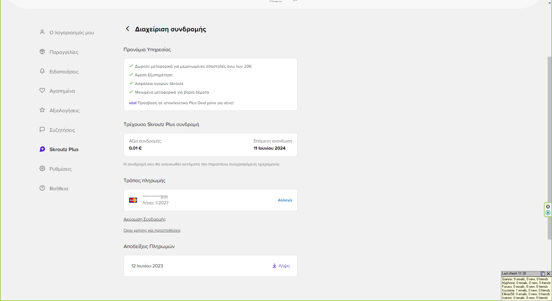Click the speech bubble icon for Συζητήσεις
This screenshot has height=301, width=552.
pos(42,129)
